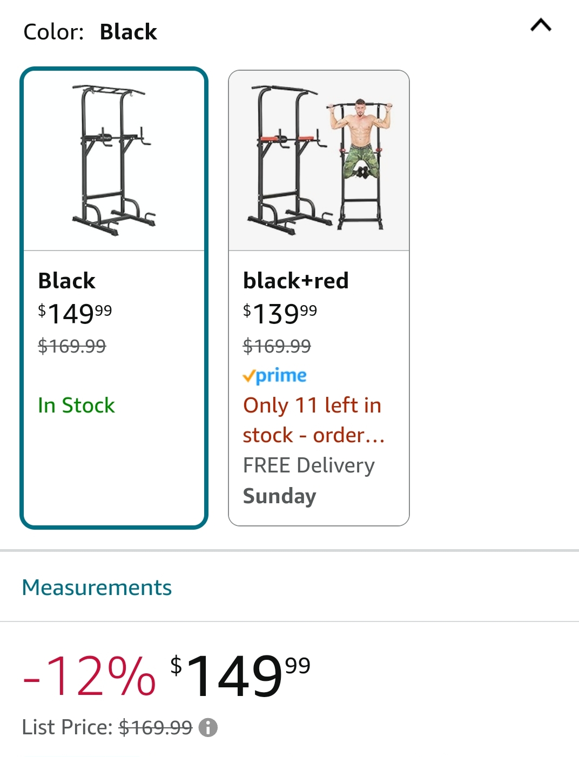579x757 pixels.
Task: Tap the "Color: Black" header label
Action: point(90,32)
